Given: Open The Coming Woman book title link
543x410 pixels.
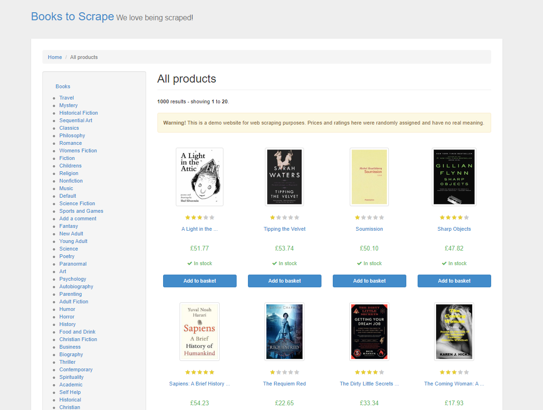Looking at the screenshot, I should coord(454,384).
